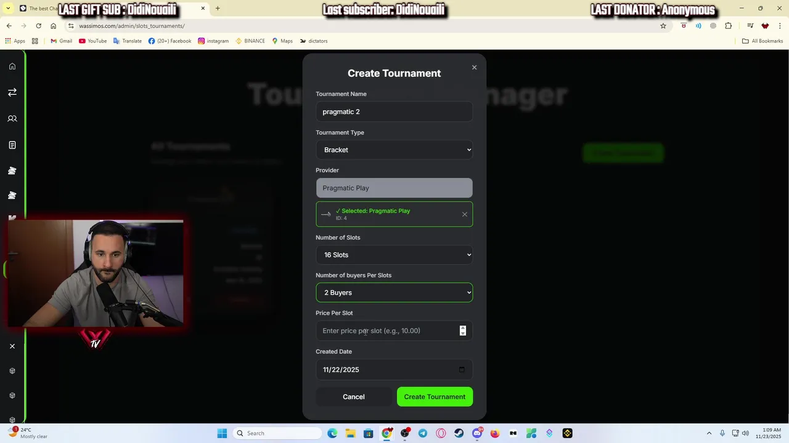Go back in browser history
Viewport: 789px width, 443px height.
(9, 26)
